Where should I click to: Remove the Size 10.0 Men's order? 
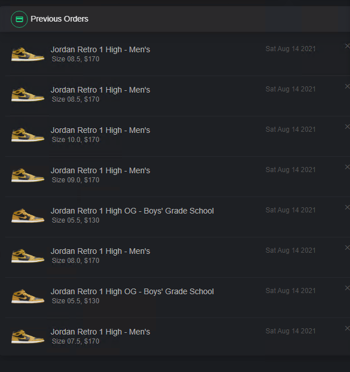(x=347, y=127)
